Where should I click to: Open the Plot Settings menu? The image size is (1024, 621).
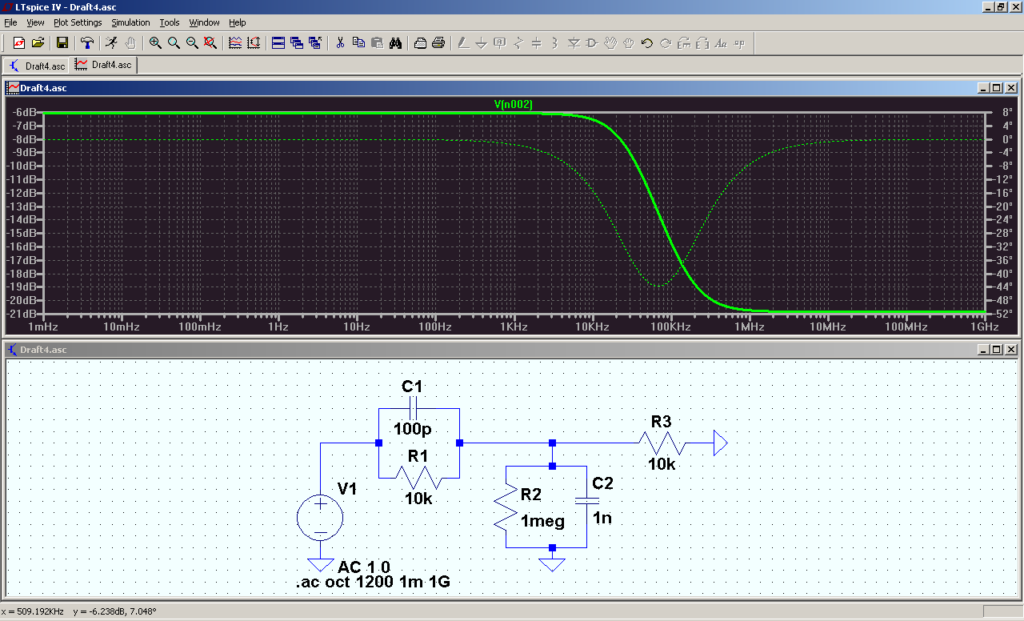click(x=78, y=22)
